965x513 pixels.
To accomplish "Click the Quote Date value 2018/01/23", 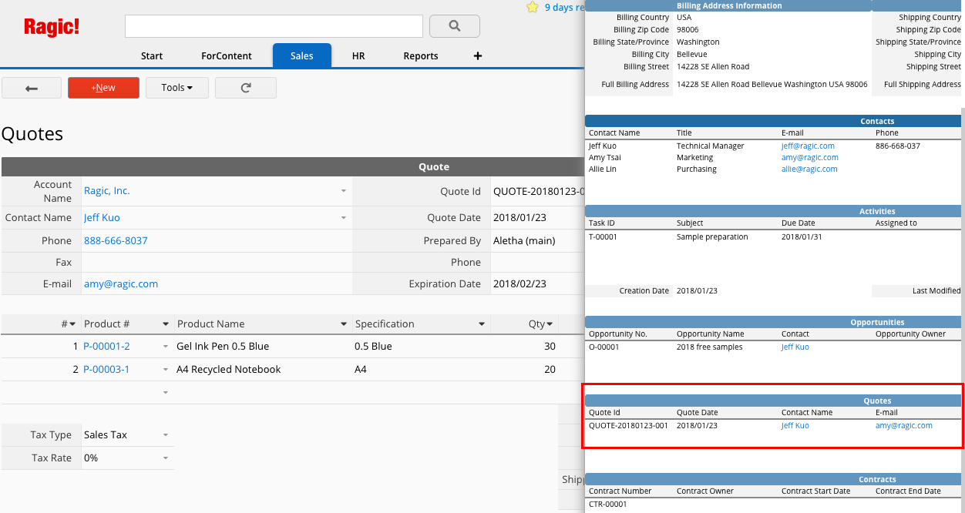I will click(x=519, y=218).
